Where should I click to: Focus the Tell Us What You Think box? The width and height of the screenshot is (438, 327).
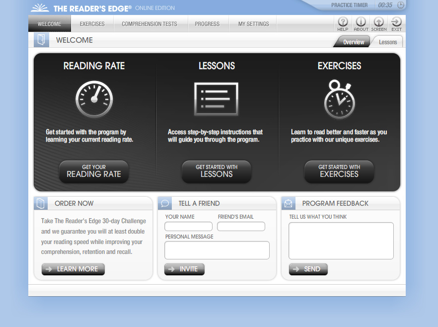coord(341,241)
